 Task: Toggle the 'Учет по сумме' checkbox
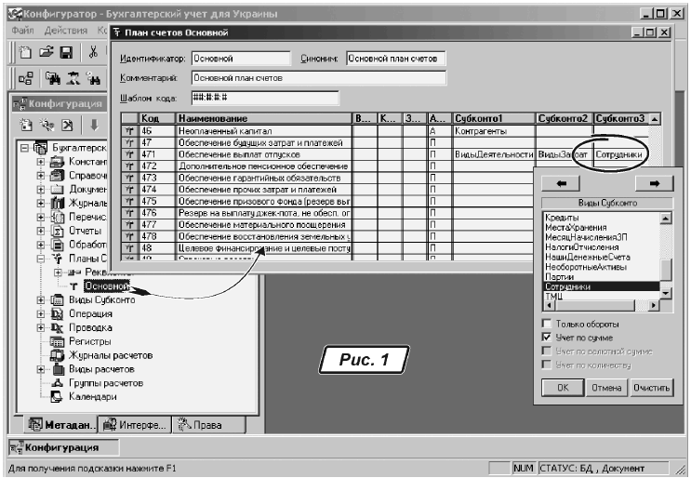pyautogui.click(x=547, y=337)
